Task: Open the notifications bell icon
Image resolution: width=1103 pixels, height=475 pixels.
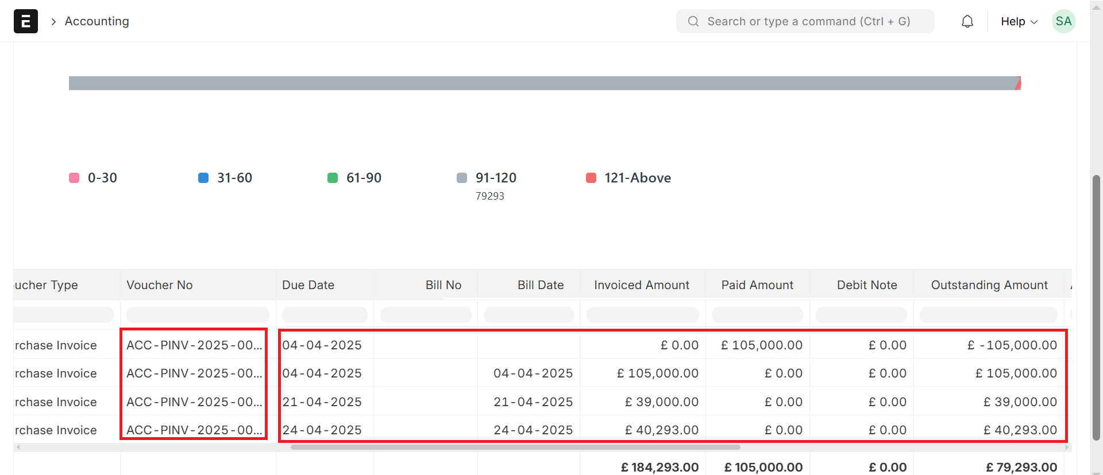Action: [x=967, y=21]
